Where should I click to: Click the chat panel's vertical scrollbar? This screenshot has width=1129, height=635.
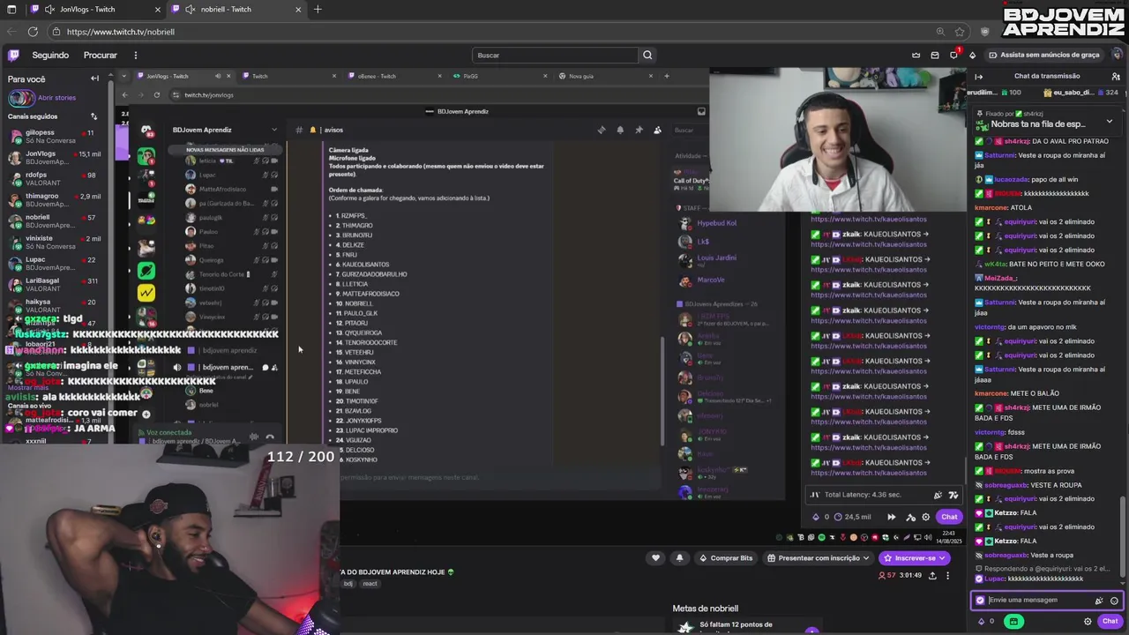point(1123,538)
